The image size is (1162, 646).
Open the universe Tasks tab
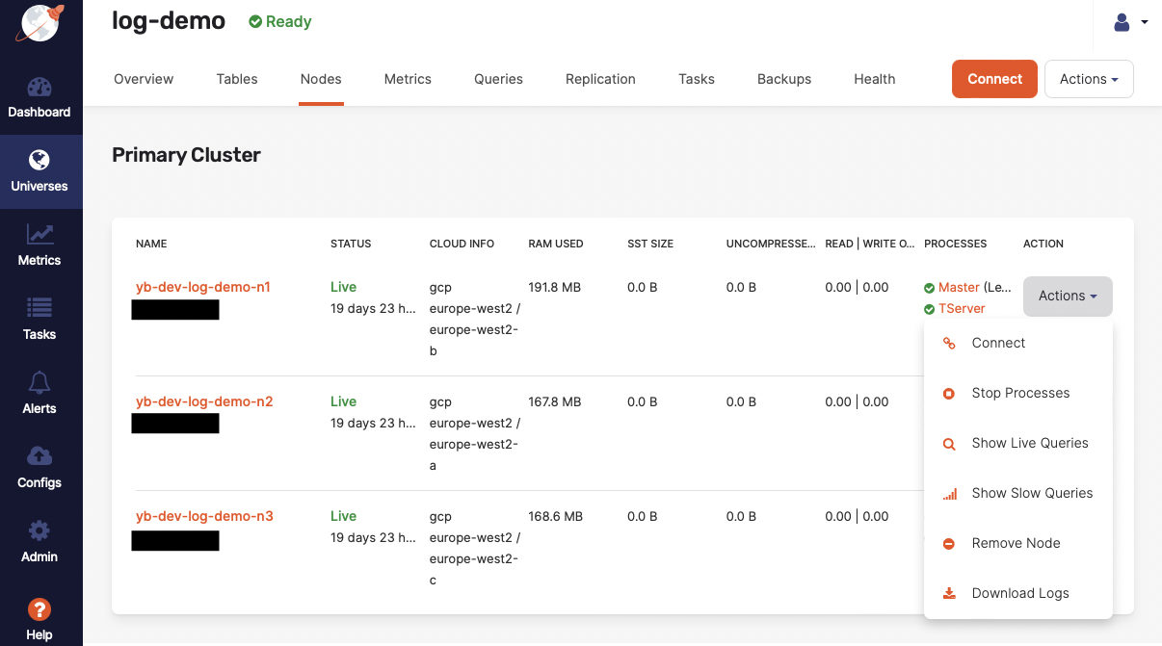pos(697,79)
